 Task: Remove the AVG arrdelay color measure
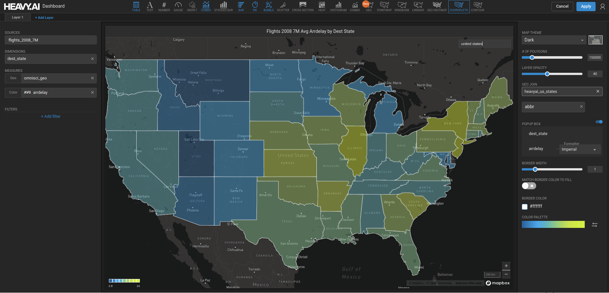pyautogui.click(x=92, y=93)
